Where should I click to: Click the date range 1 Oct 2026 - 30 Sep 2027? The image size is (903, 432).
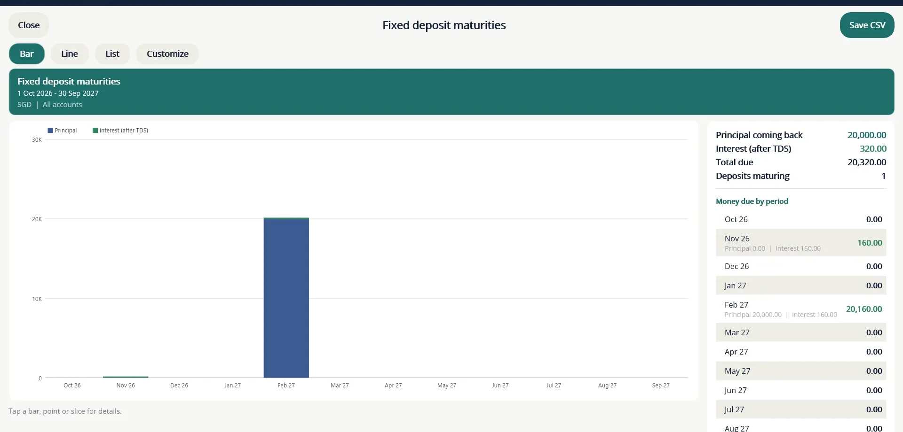(x=58, y=93)
